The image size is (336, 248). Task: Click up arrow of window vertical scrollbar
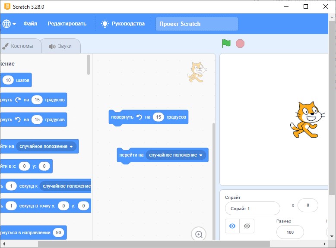(332, 17)
